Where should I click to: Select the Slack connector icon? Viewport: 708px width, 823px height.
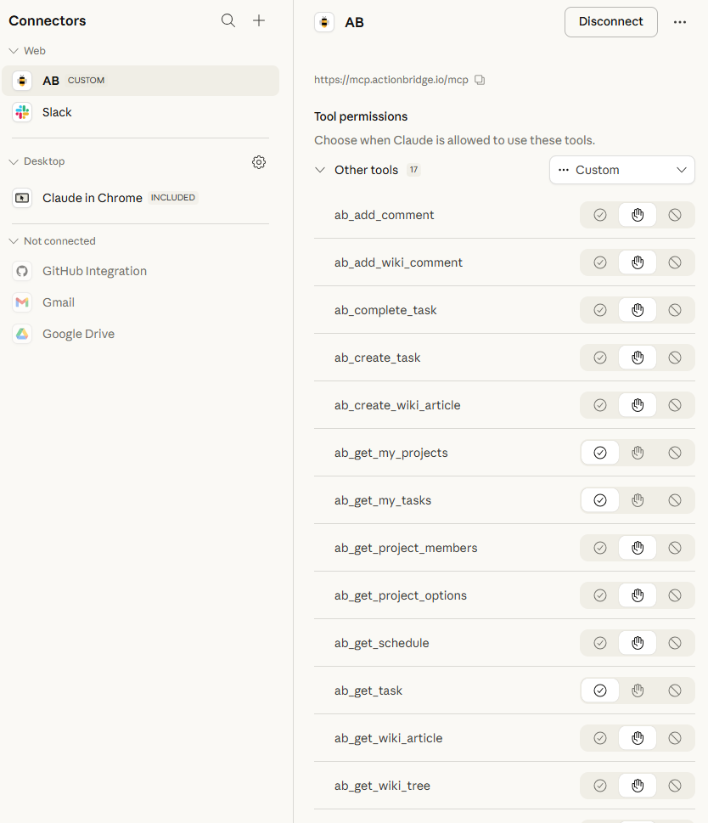click(22, 111)
